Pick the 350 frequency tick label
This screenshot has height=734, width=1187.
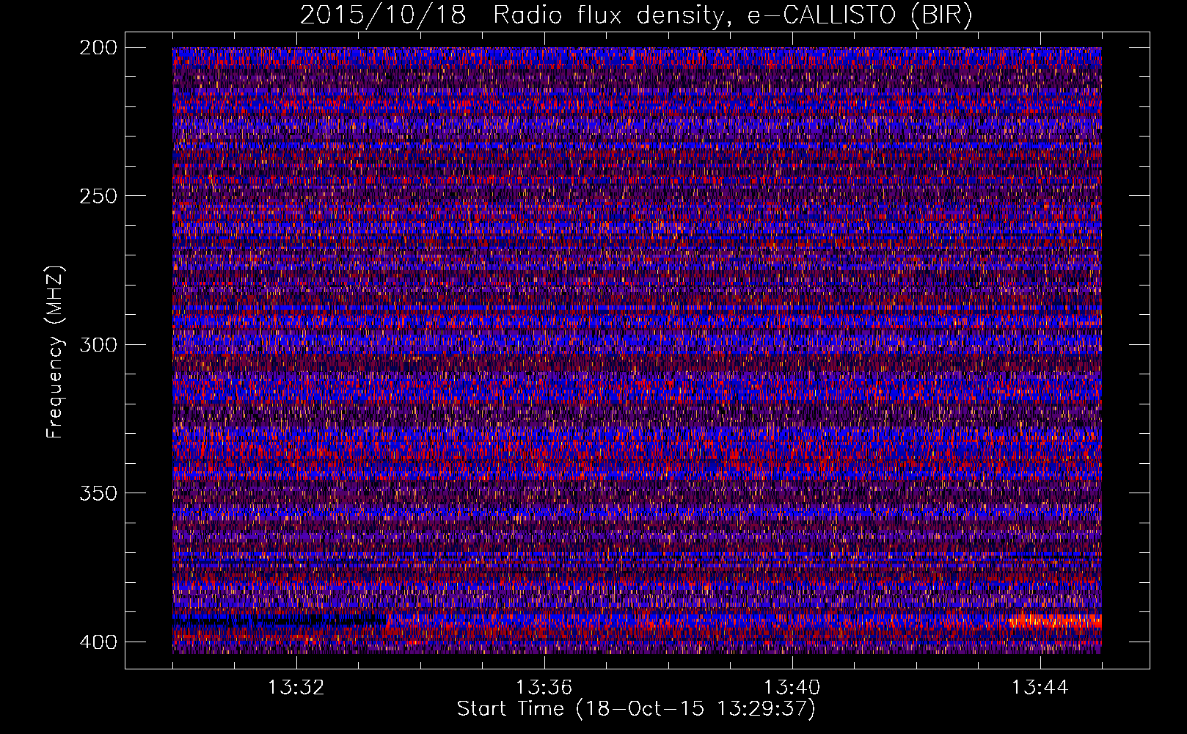pos(98,493)
